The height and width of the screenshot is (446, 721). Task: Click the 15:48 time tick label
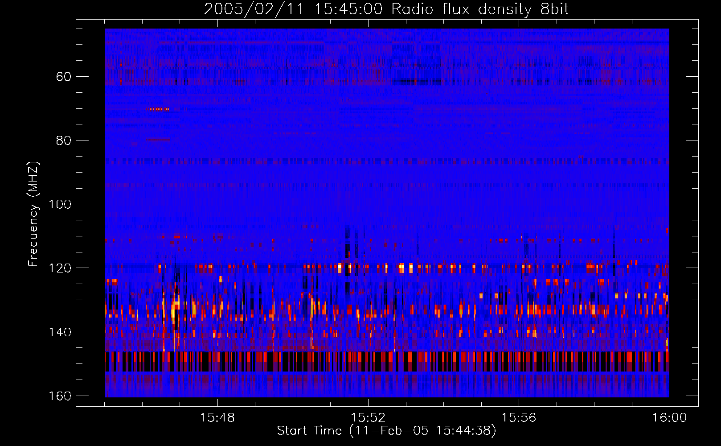(217, 418)
